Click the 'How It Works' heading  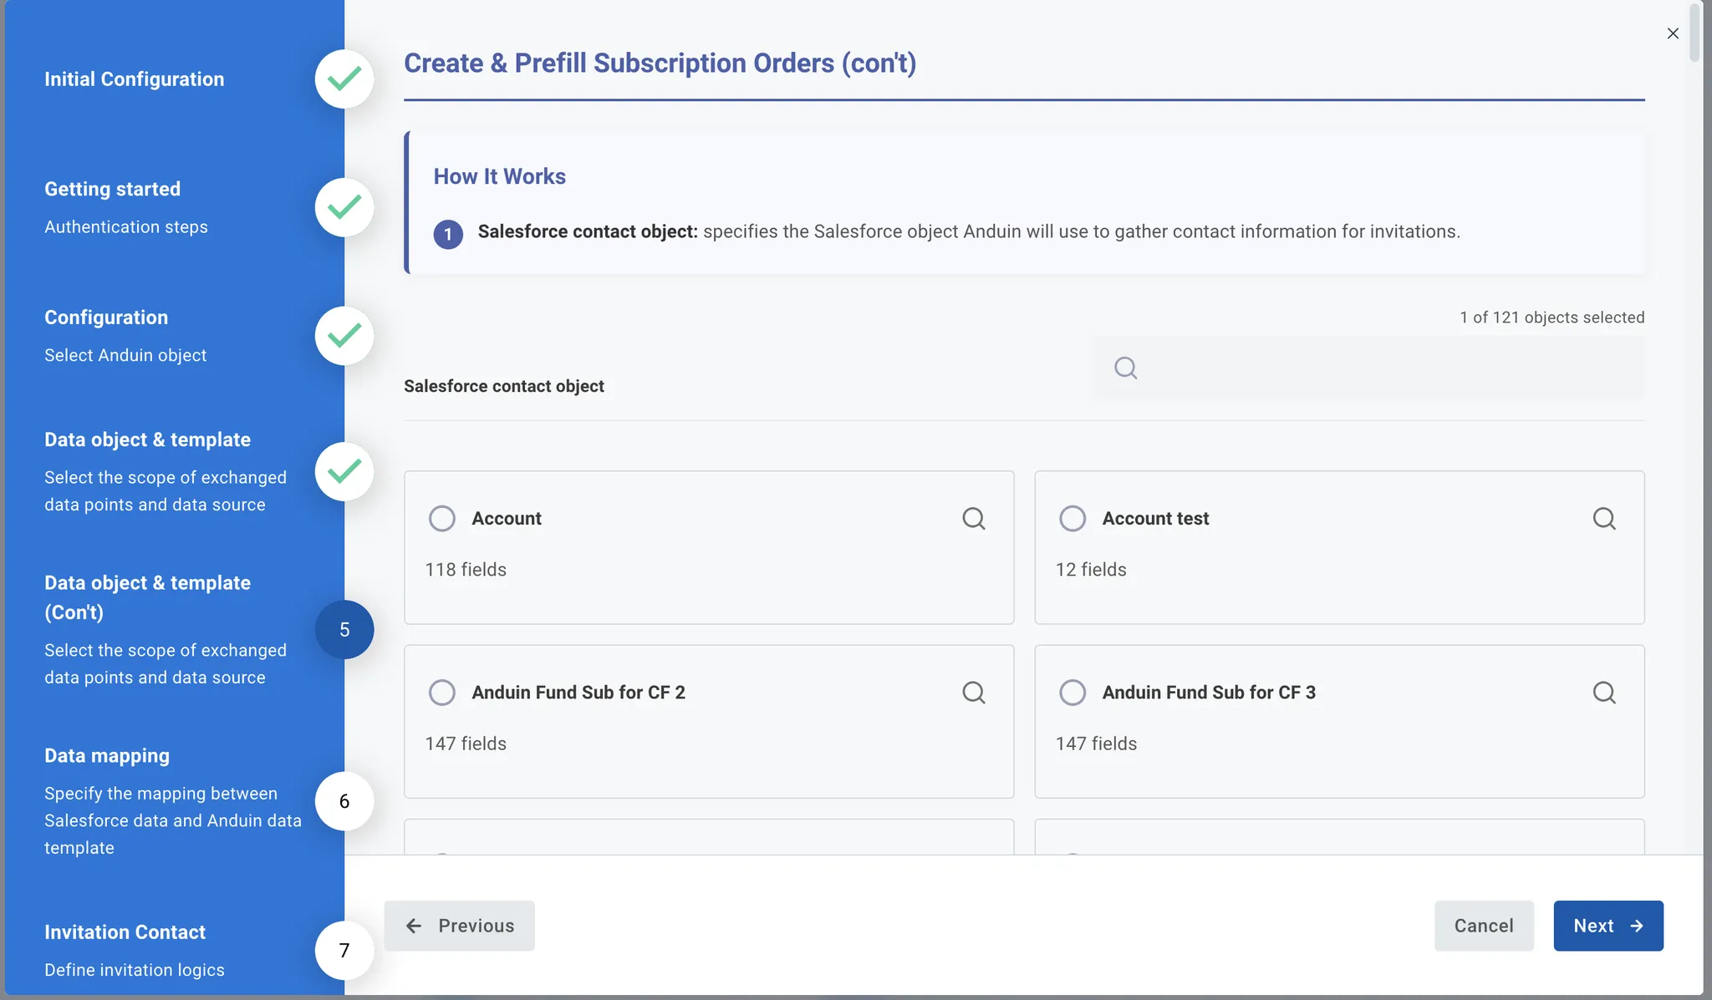coord(500,176)
